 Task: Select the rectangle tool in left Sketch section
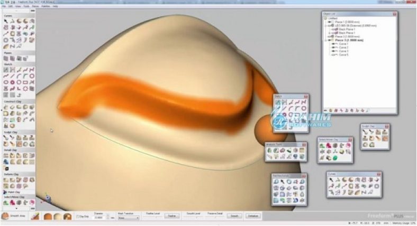[x=25, y=82]
